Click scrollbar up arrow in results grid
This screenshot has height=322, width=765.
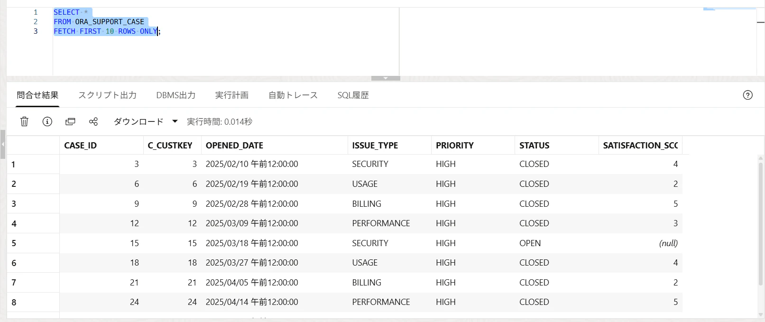[x=761, y=158]
